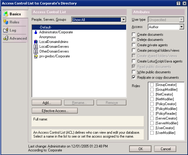Open the Show All filter dropdown
188x155 pixels.
(124, 20)
